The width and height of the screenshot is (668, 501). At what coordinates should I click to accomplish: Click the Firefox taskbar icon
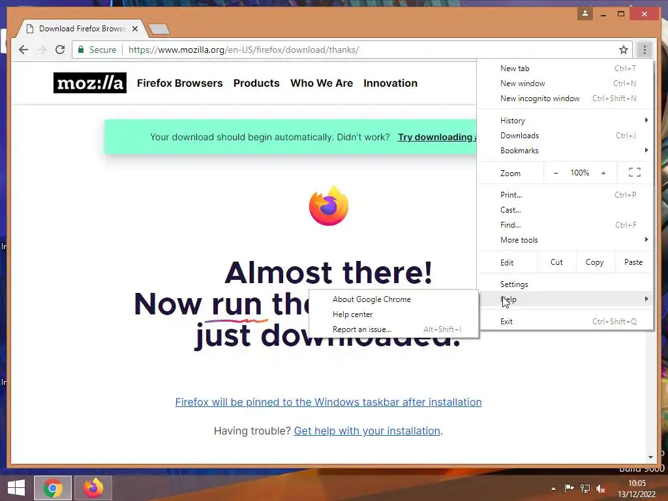pyautogui.click(x=93, y=488)
